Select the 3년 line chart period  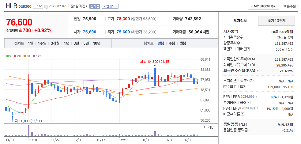(76, 43)
